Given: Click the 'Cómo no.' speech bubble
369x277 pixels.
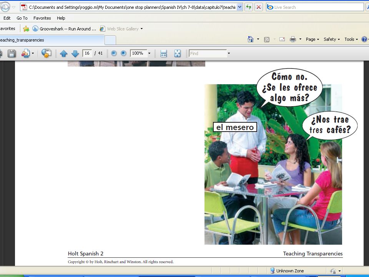Looking at the screenshot, I should [289, 87].
